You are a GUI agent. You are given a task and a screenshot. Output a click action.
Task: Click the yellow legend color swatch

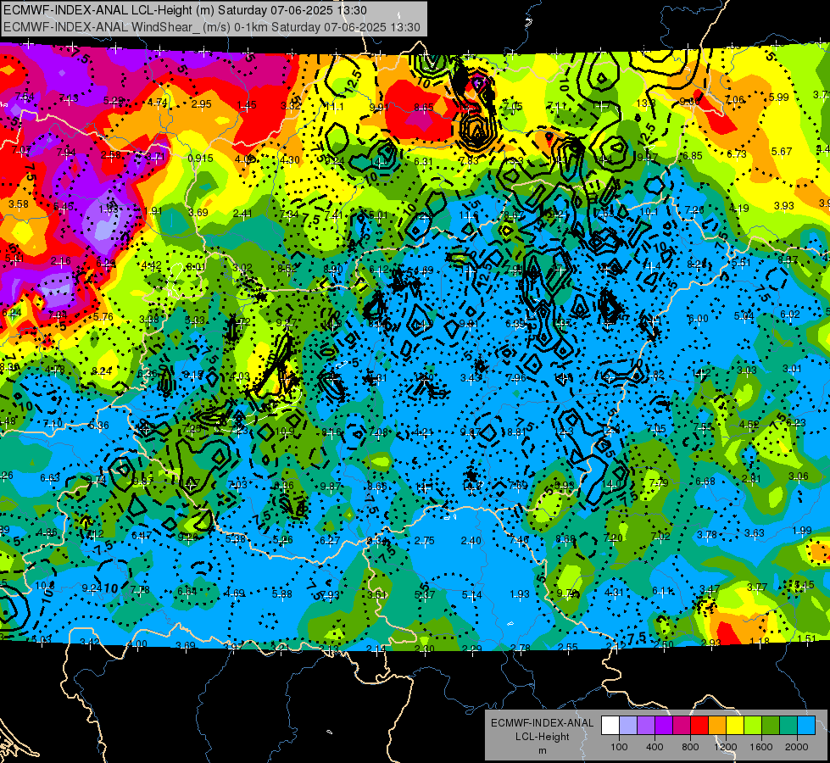tap(735, 725)
